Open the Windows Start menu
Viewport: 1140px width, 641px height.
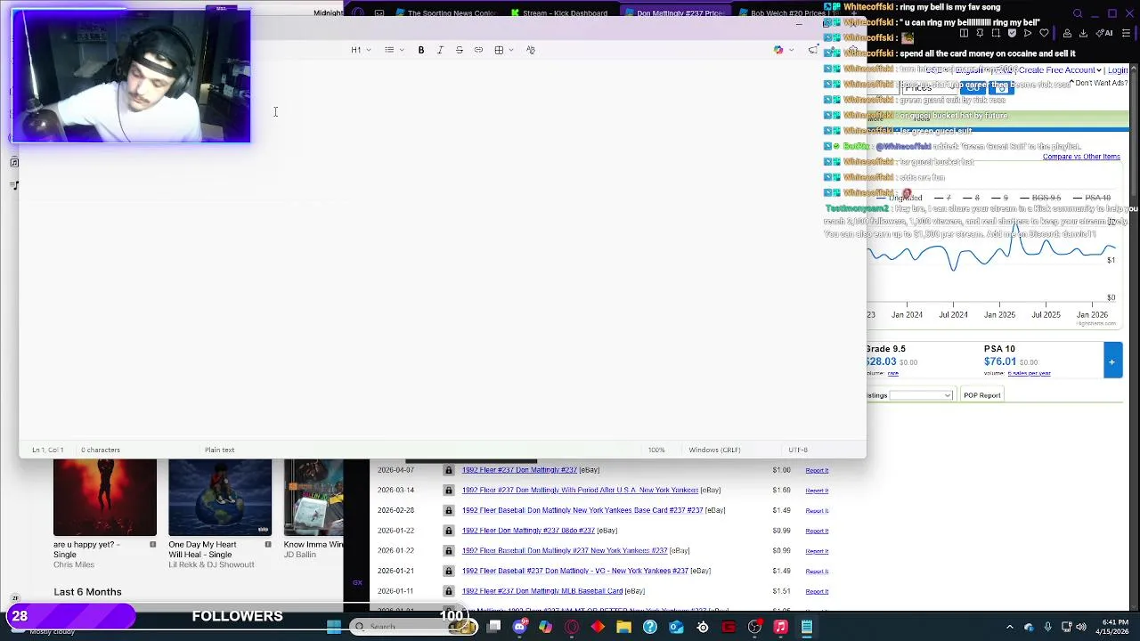[334, 627]
